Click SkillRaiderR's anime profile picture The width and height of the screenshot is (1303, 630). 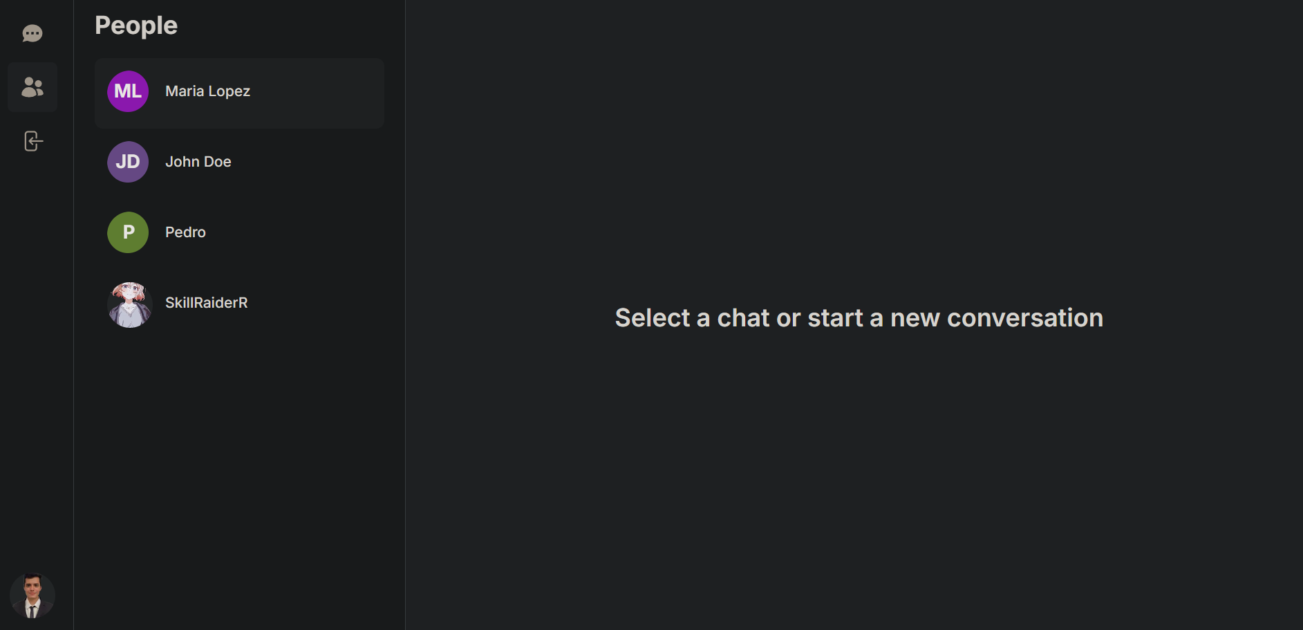point(130,304)
